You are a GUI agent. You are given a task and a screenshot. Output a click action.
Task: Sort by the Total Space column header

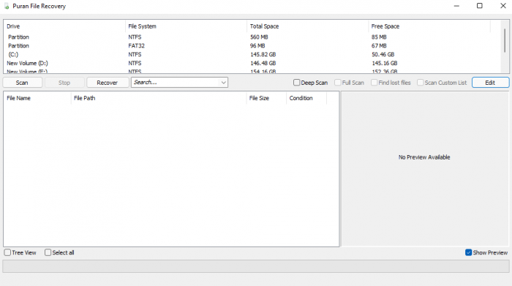coord(308,26)
